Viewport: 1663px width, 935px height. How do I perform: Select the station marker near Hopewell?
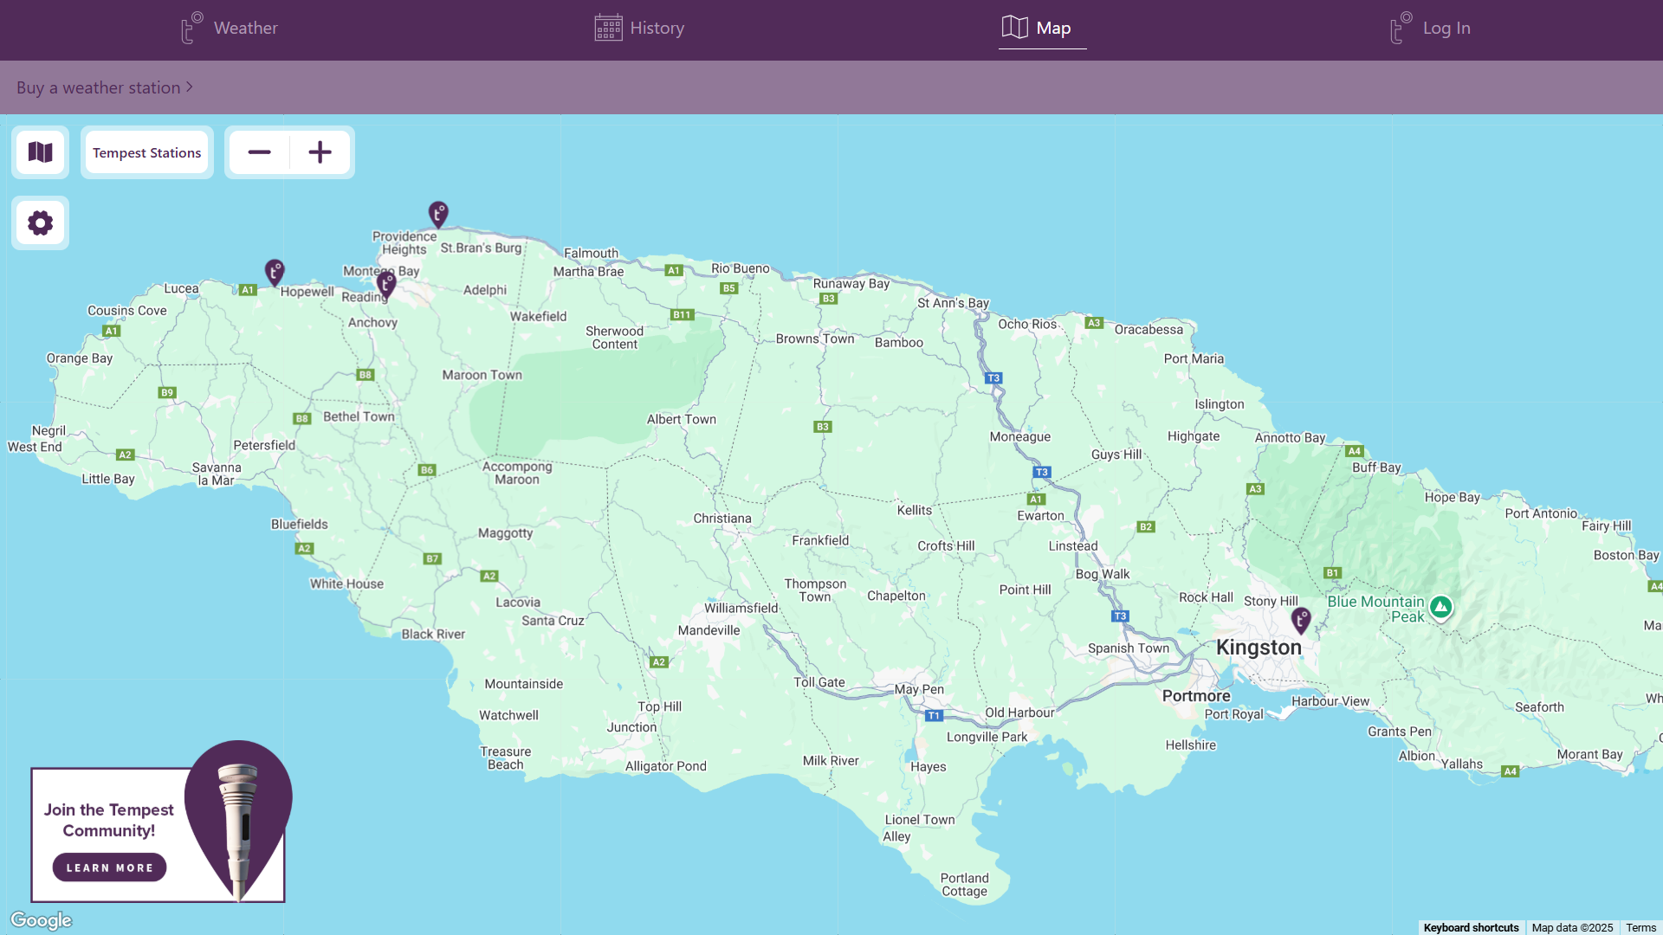[x=275, y=271]
